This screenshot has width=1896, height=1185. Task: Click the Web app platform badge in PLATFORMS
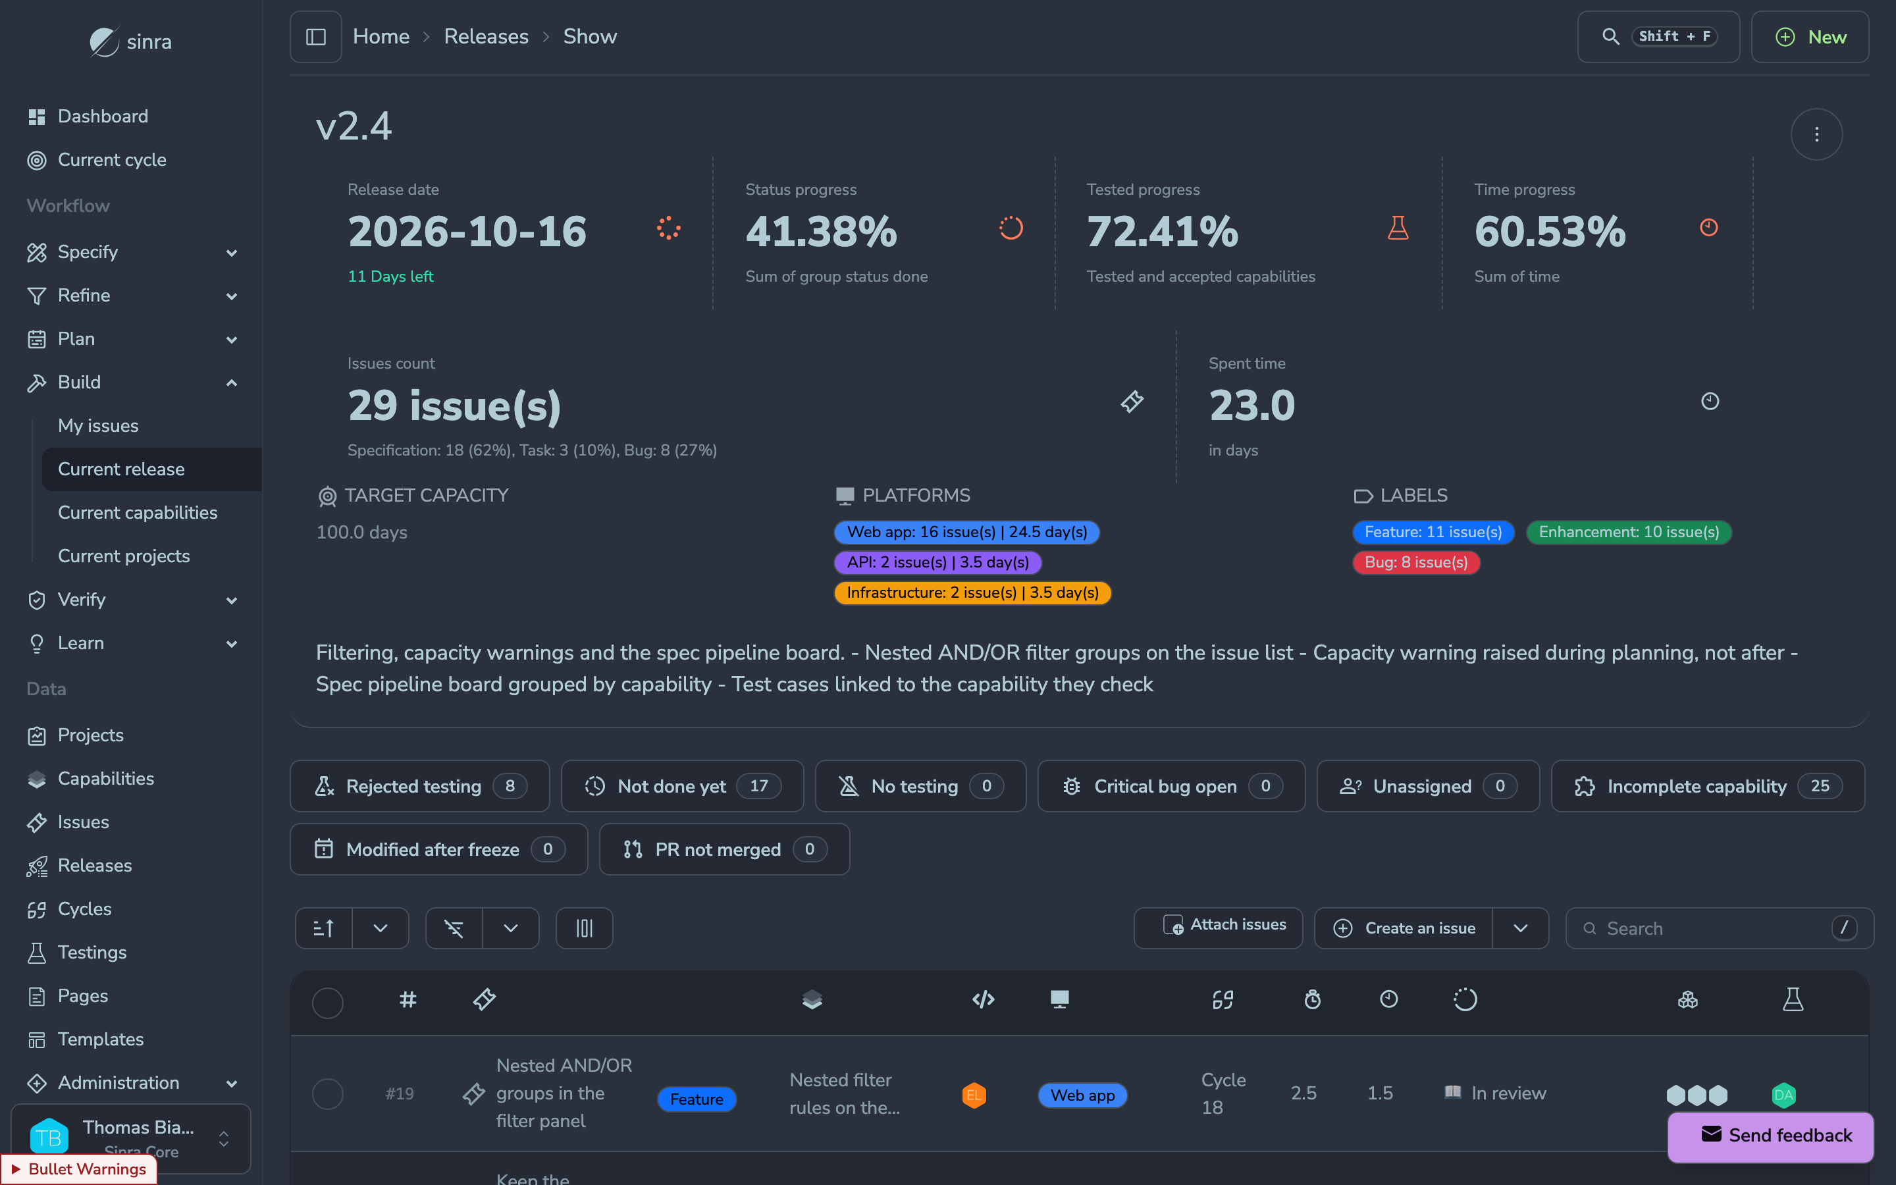pos(967,532)
